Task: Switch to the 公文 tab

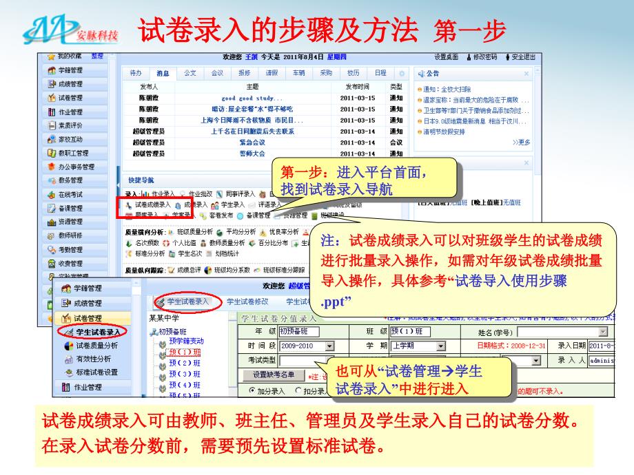Action: (190, 73)
